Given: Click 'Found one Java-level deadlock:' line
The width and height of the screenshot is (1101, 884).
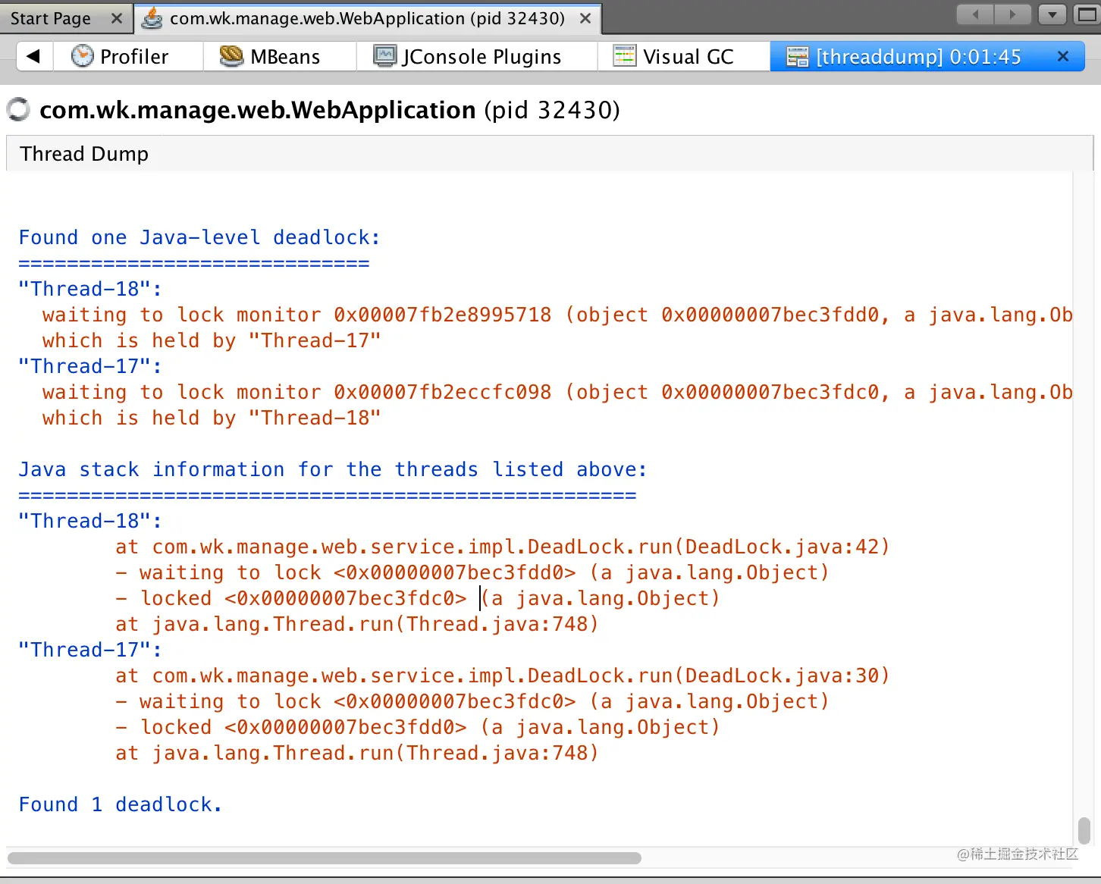Looking at the screenshot, I should (x=199, y=237).
